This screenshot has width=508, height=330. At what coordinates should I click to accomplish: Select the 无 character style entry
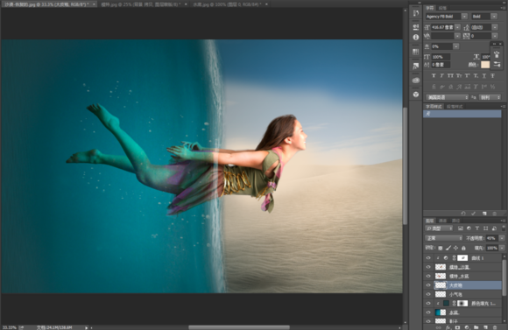point(462,114)
